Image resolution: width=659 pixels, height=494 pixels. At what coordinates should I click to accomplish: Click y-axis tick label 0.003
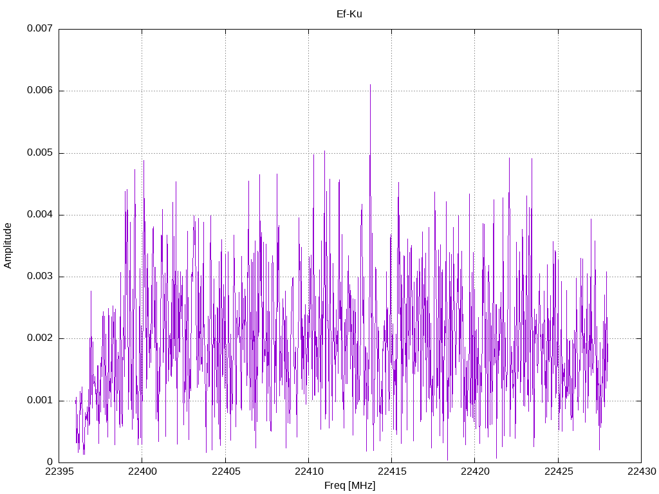point(40,276)
